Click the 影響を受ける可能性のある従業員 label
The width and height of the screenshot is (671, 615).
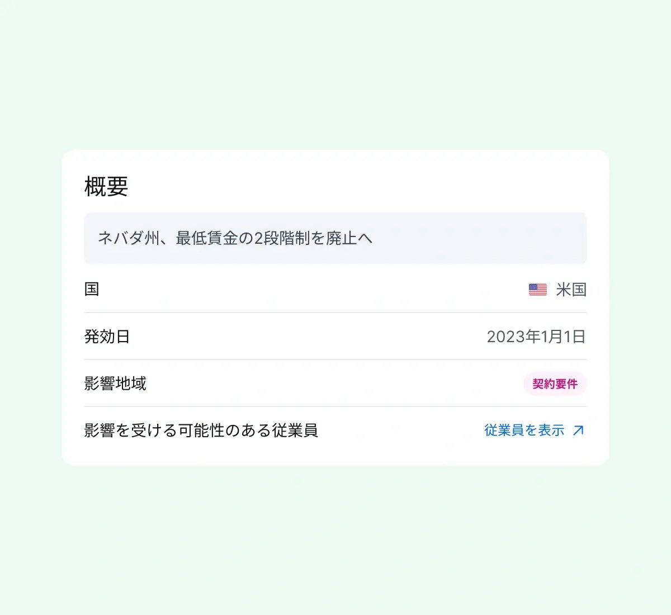click(x=201, y=430)
